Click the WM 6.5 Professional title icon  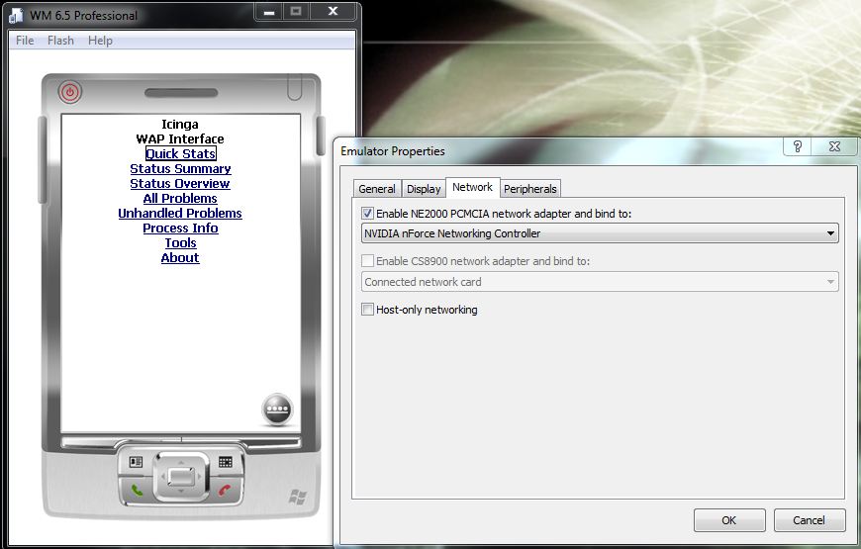[x=16, y=16]
